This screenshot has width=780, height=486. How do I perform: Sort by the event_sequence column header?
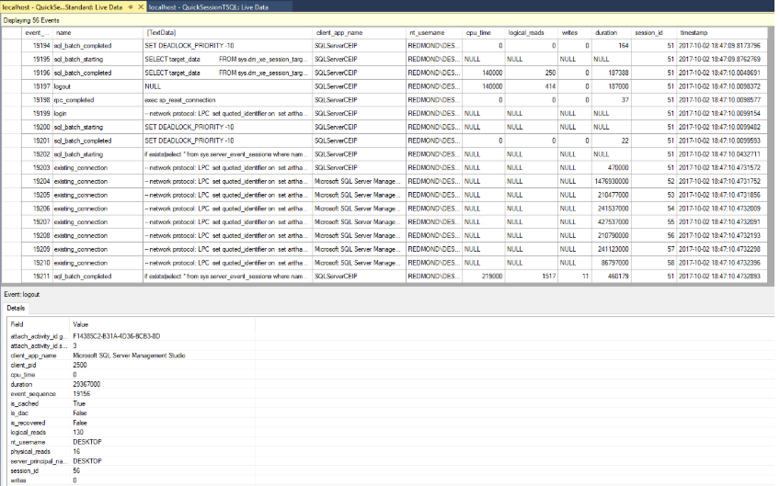38,32
